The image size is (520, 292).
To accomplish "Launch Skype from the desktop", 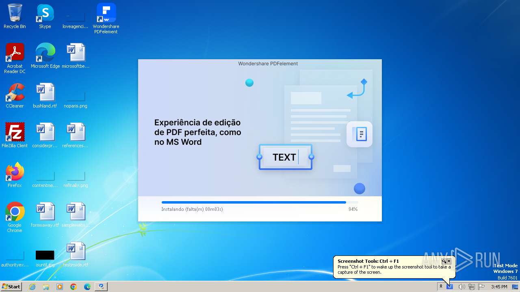I will 45,16.
